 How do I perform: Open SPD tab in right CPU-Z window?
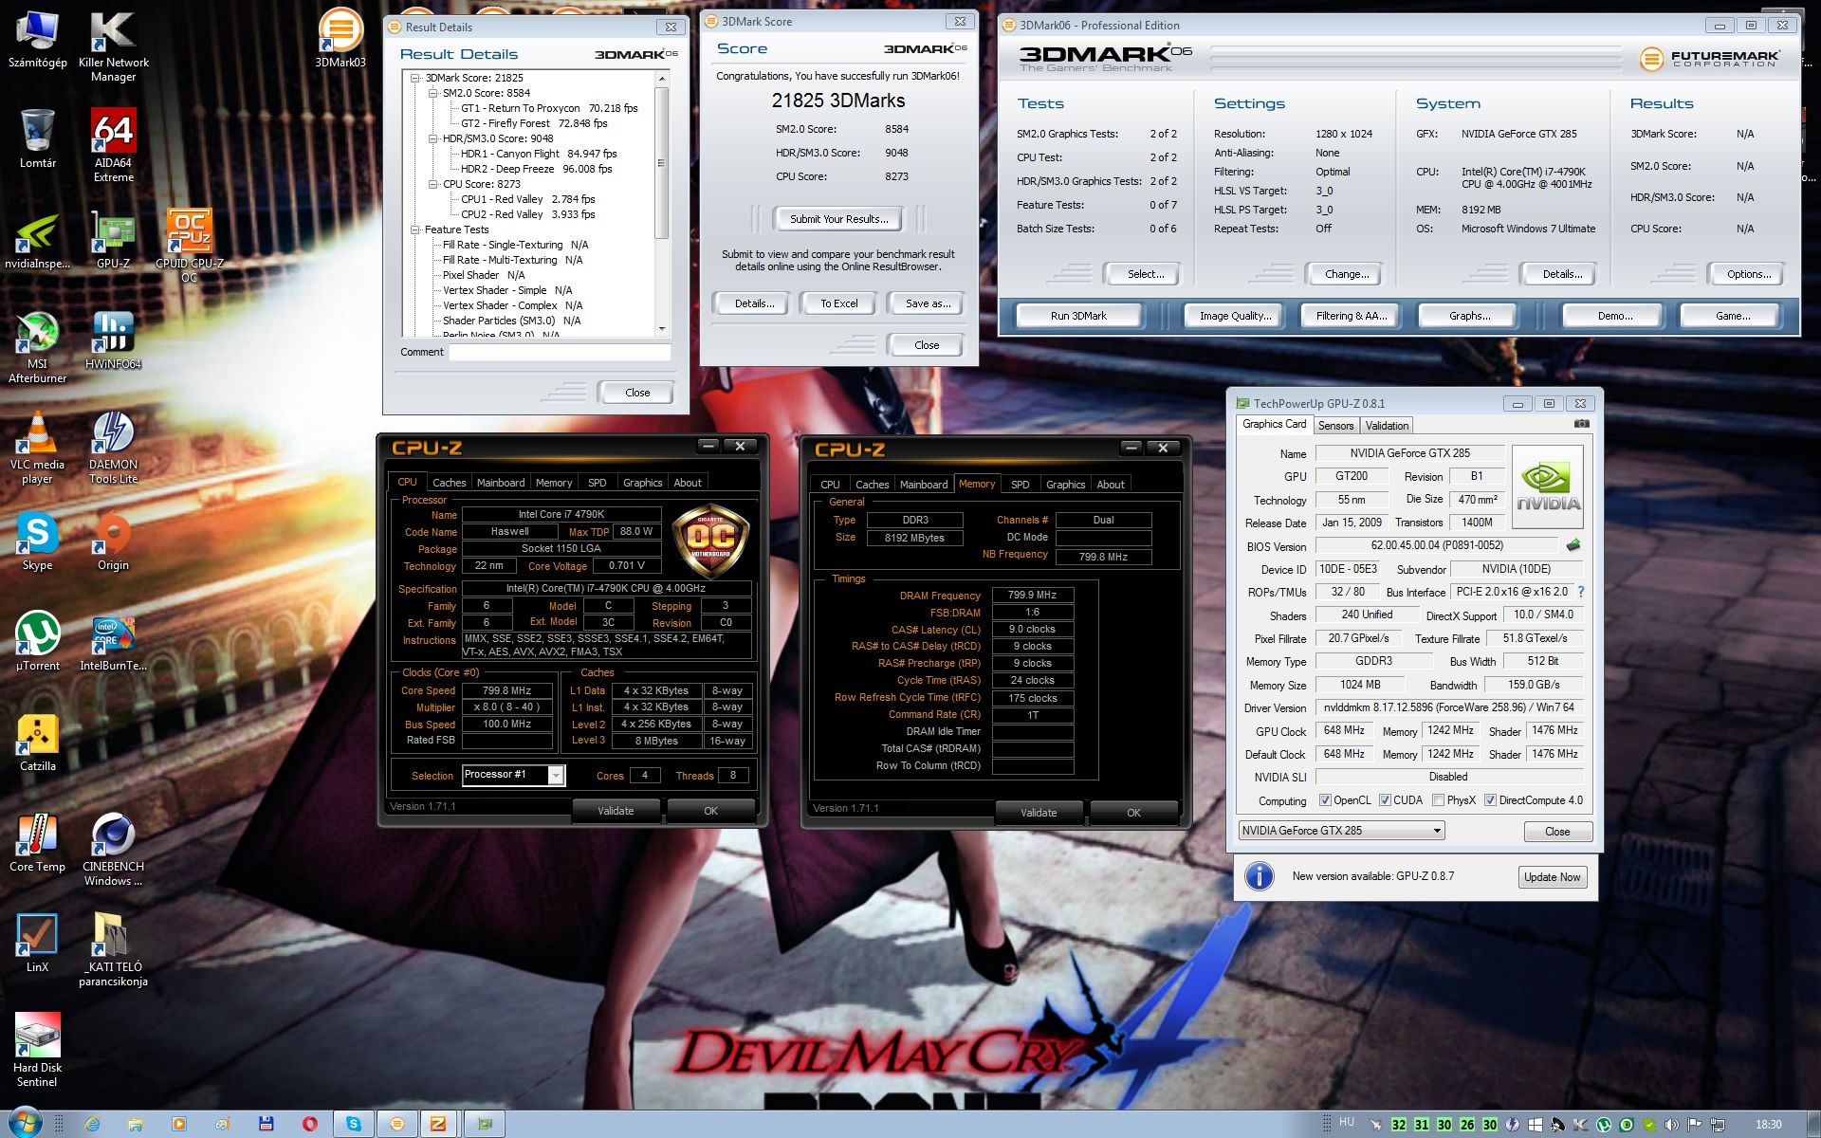tap(1021, 485)
